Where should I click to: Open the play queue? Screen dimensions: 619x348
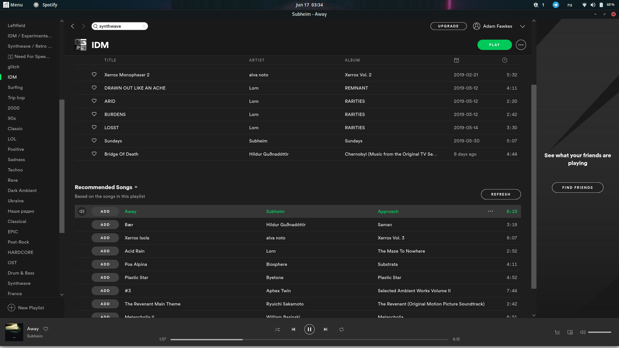(x=557, y=332)
